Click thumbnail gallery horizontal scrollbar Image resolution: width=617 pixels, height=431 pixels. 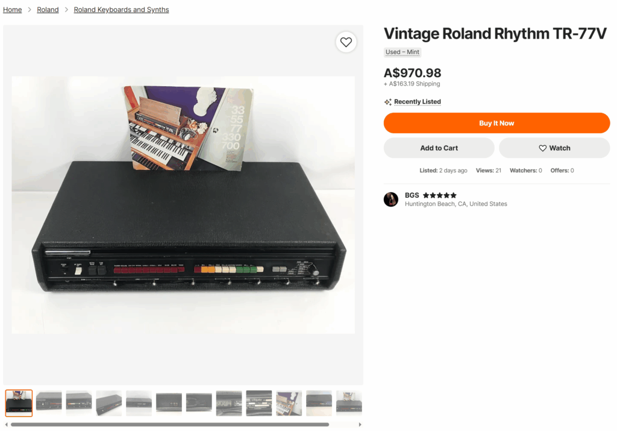(169, 424)
